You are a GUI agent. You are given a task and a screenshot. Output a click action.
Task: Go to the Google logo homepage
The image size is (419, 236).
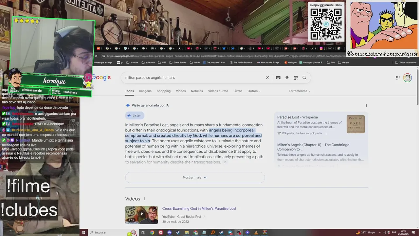(x=101, y=78)
